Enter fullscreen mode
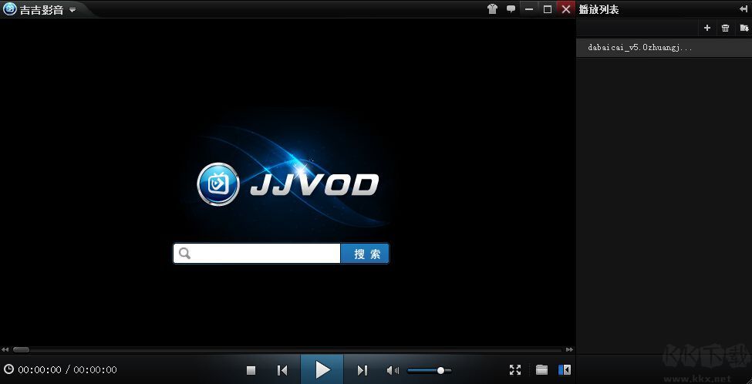Viewport: 752px width, 384px height. 515,370
